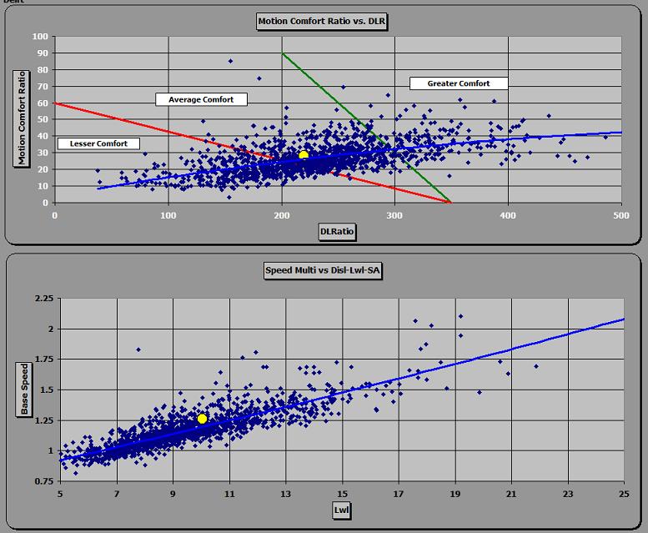
Task: Click the outlier point near 1.82 base speed at Lwl 7.8
Action: [138, 349]
